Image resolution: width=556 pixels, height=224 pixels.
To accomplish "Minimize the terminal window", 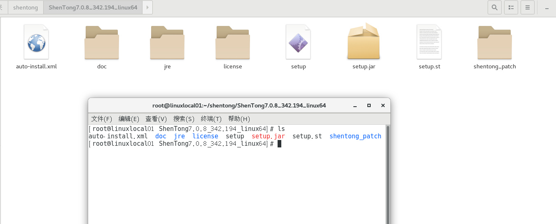I will pos(355,106).
